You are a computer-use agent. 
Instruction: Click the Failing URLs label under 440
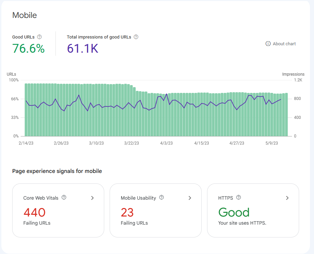(37, 223)
